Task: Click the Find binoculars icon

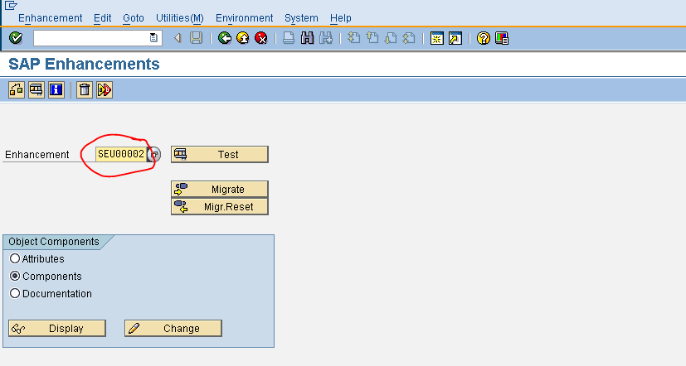Action: click(307, 38)
